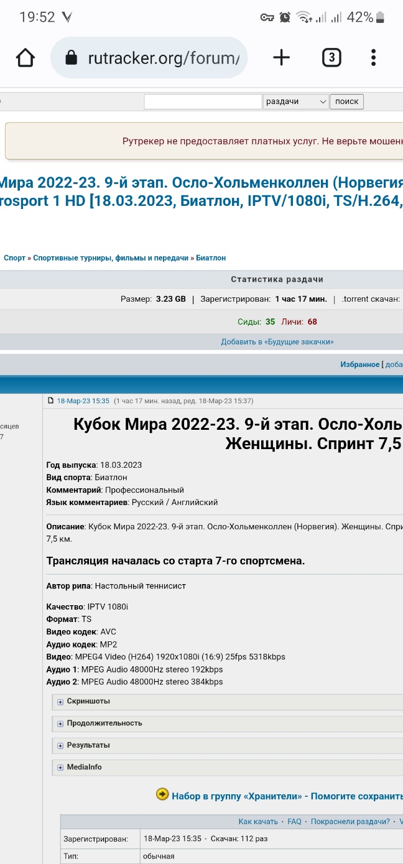
Task: Open Chrome three-dot overflow menu
Action: pyautogui.click(x=373, y=58)
